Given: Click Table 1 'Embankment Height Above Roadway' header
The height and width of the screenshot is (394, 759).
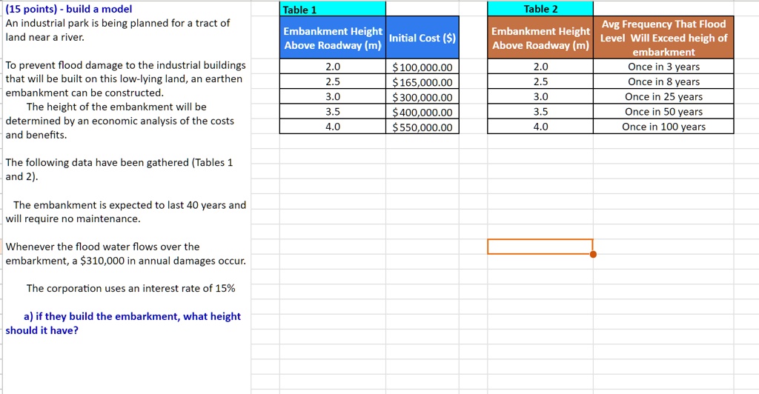Looking at the screenshot, I should click(x=333, y=38).
